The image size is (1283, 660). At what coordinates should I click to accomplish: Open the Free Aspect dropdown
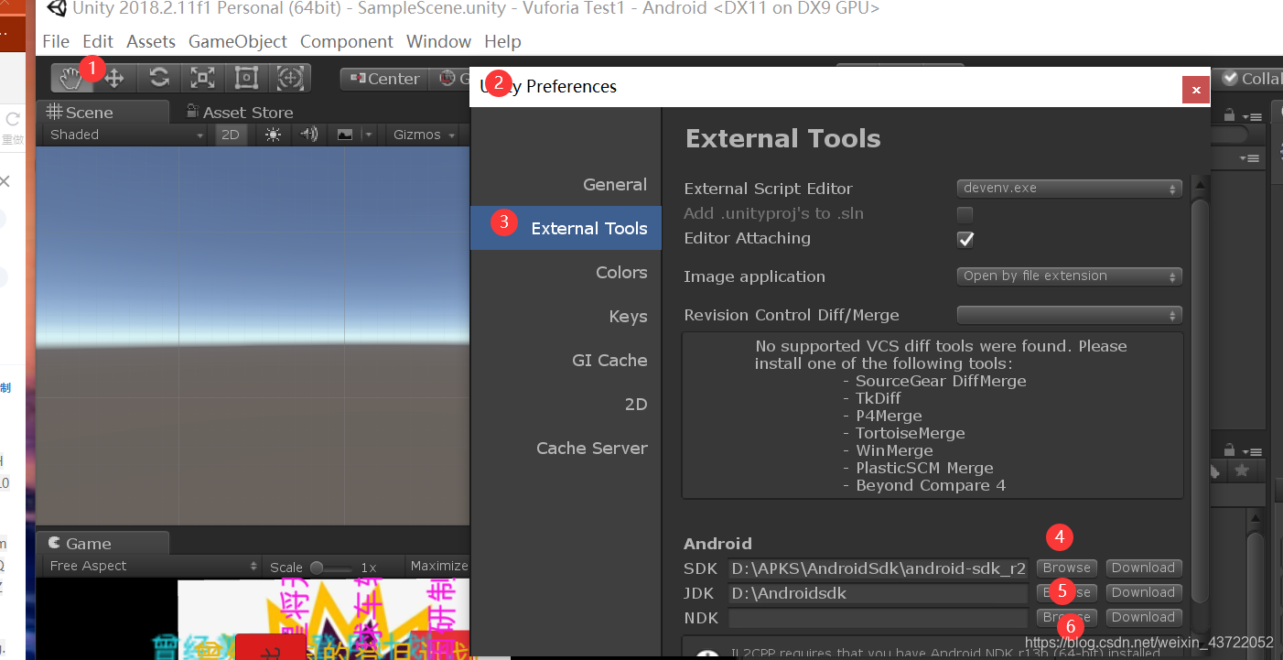[x=153, y=567]
